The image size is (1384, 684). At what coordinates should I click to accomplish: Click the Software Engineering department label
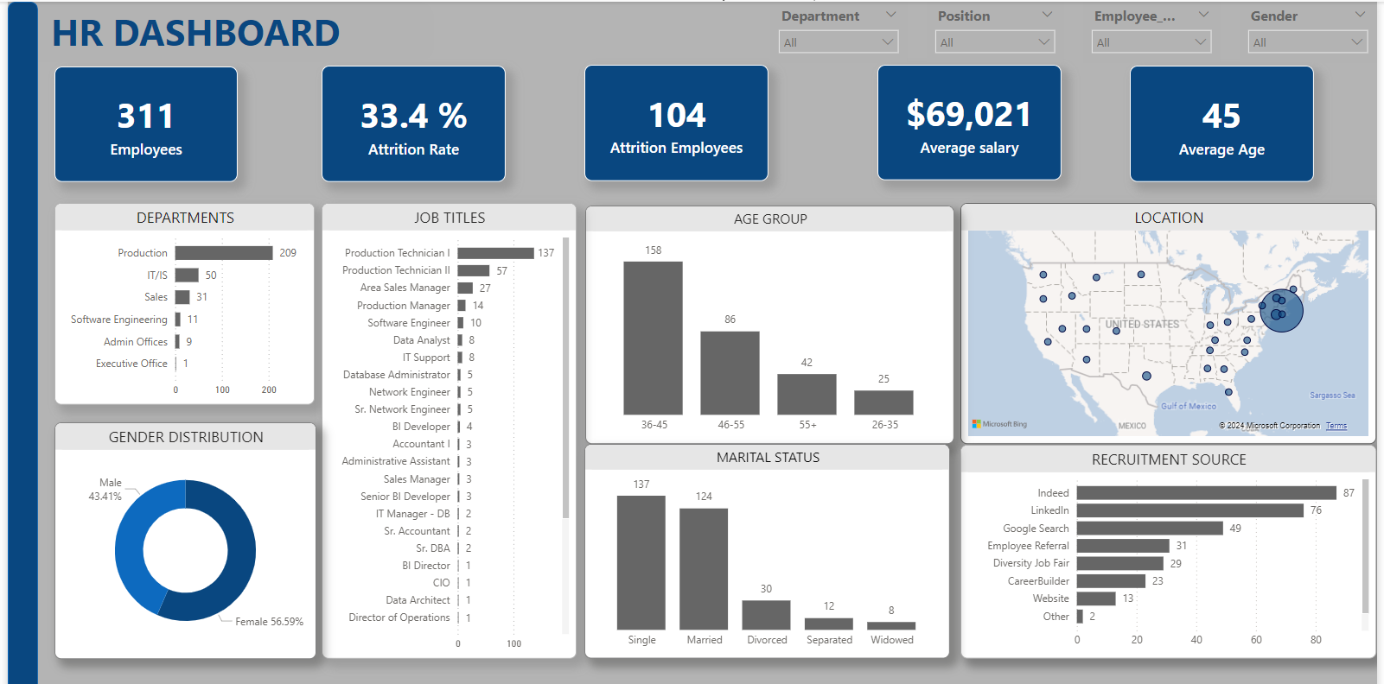click(x=119, y=320)
